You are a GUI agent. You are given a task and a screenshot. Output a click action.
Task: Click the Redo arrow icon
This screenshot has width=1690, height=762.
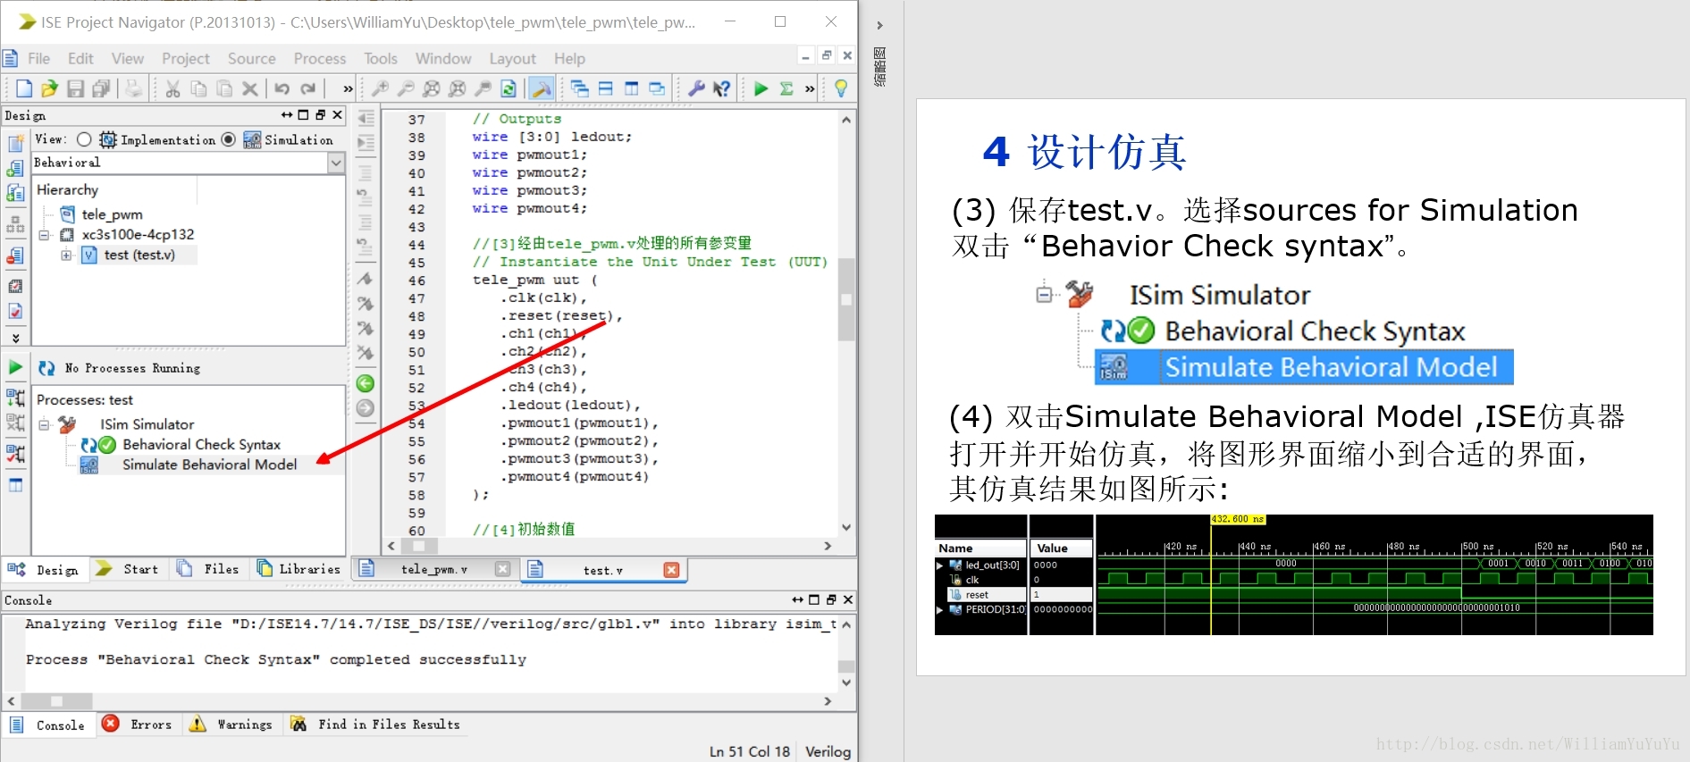(307, 88)
